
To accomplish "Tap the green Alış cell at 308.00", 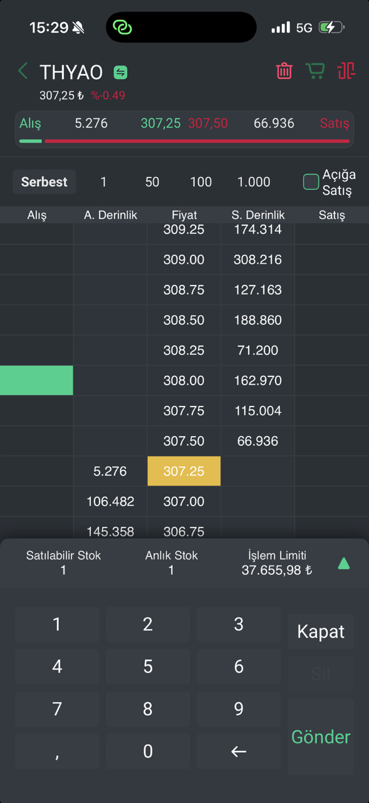I will (36, 381).
